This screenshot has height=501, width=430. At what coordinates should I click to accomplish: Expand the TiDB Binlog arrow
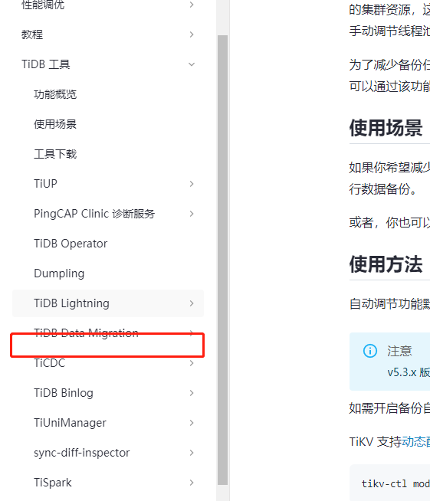[x=192, y=393]
